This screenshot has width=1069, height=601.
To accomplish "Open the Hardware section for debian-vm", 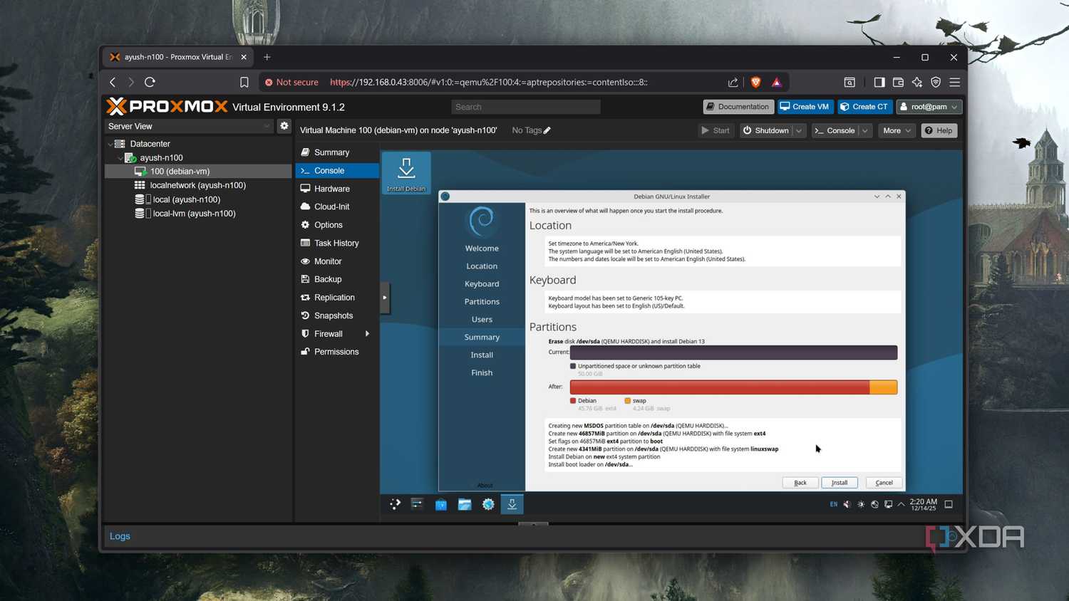I will point(332,188).
